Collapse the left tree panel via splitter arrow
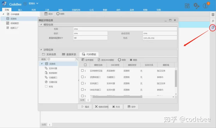This screenshot has width=216, height=128. point(79,80)
